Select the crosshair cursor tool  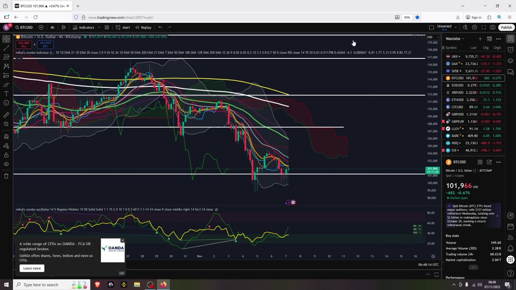pyautogui.click(x=6, y=39)
